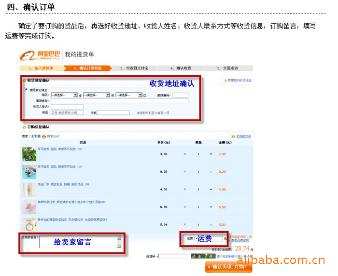Open the seller name link 王军朝
This screenshot has width=338, height=276.
click(35, 137)
